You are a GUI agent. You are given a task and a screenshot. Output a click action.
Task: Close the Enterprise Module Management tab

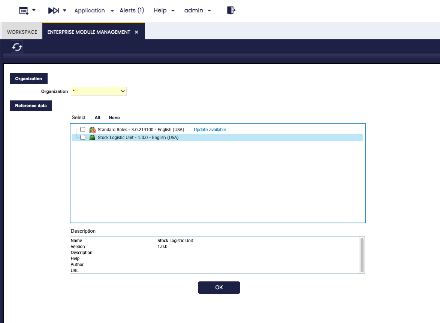(136, 32)
